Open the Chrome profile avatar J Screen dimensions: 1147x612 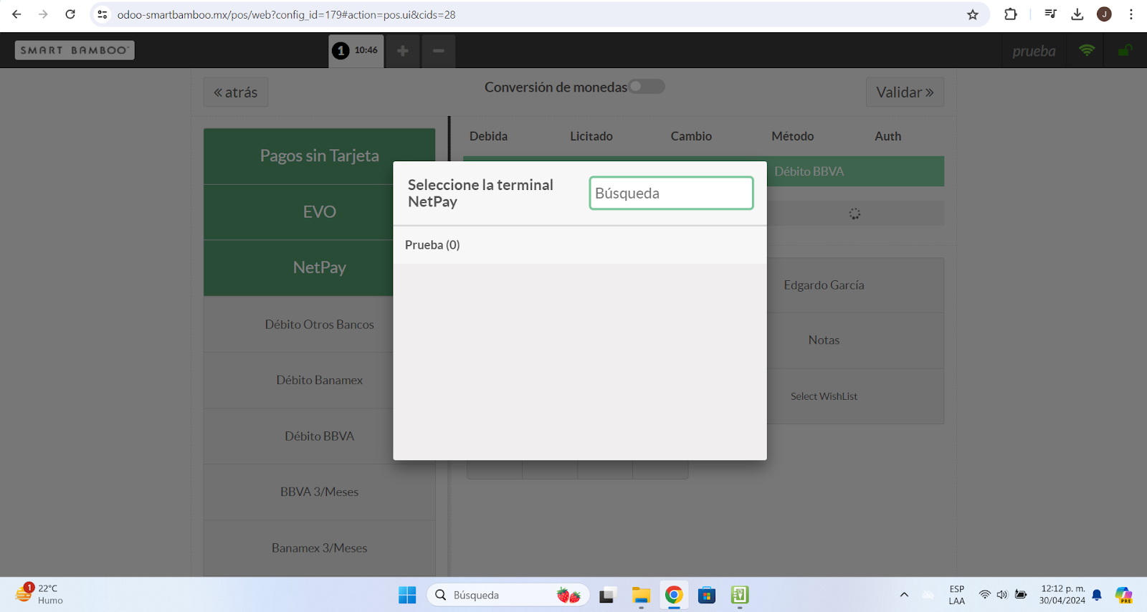1104,14
